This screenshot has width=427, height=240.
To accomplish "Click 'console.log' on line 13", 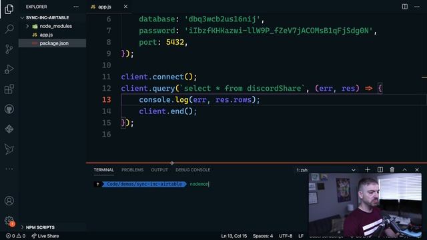I will [x=163, y=100].
